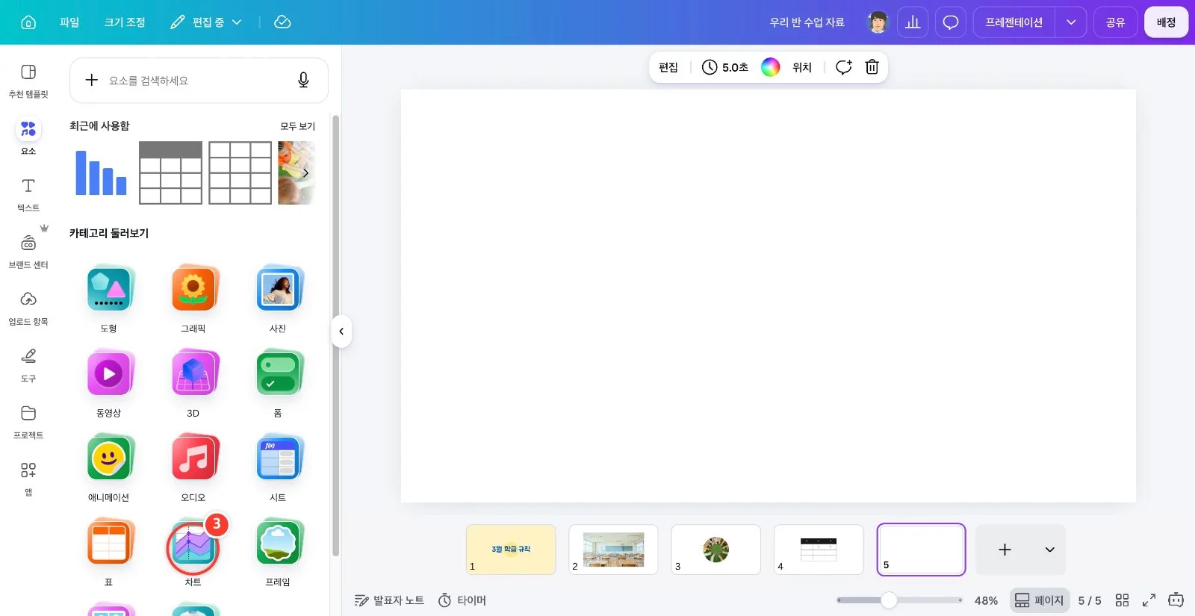This screenshot has height=616, width=1195.
Task: Switch to the 업로드 항목 sidebar tab
Action: [x=28, y=308]
